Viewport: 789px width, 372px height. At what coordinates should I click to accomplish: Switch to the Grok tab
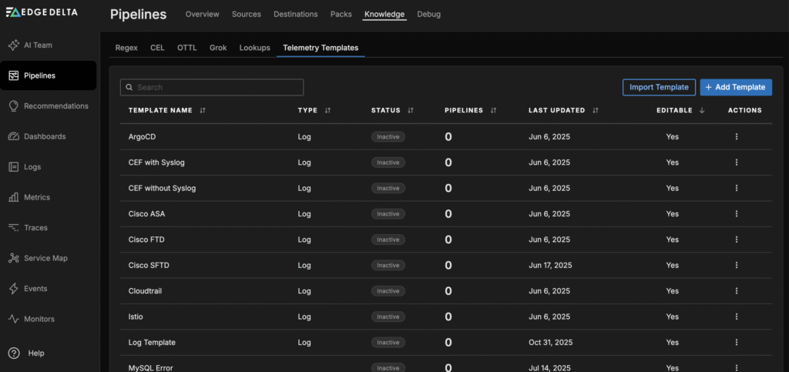coord(218,48)
